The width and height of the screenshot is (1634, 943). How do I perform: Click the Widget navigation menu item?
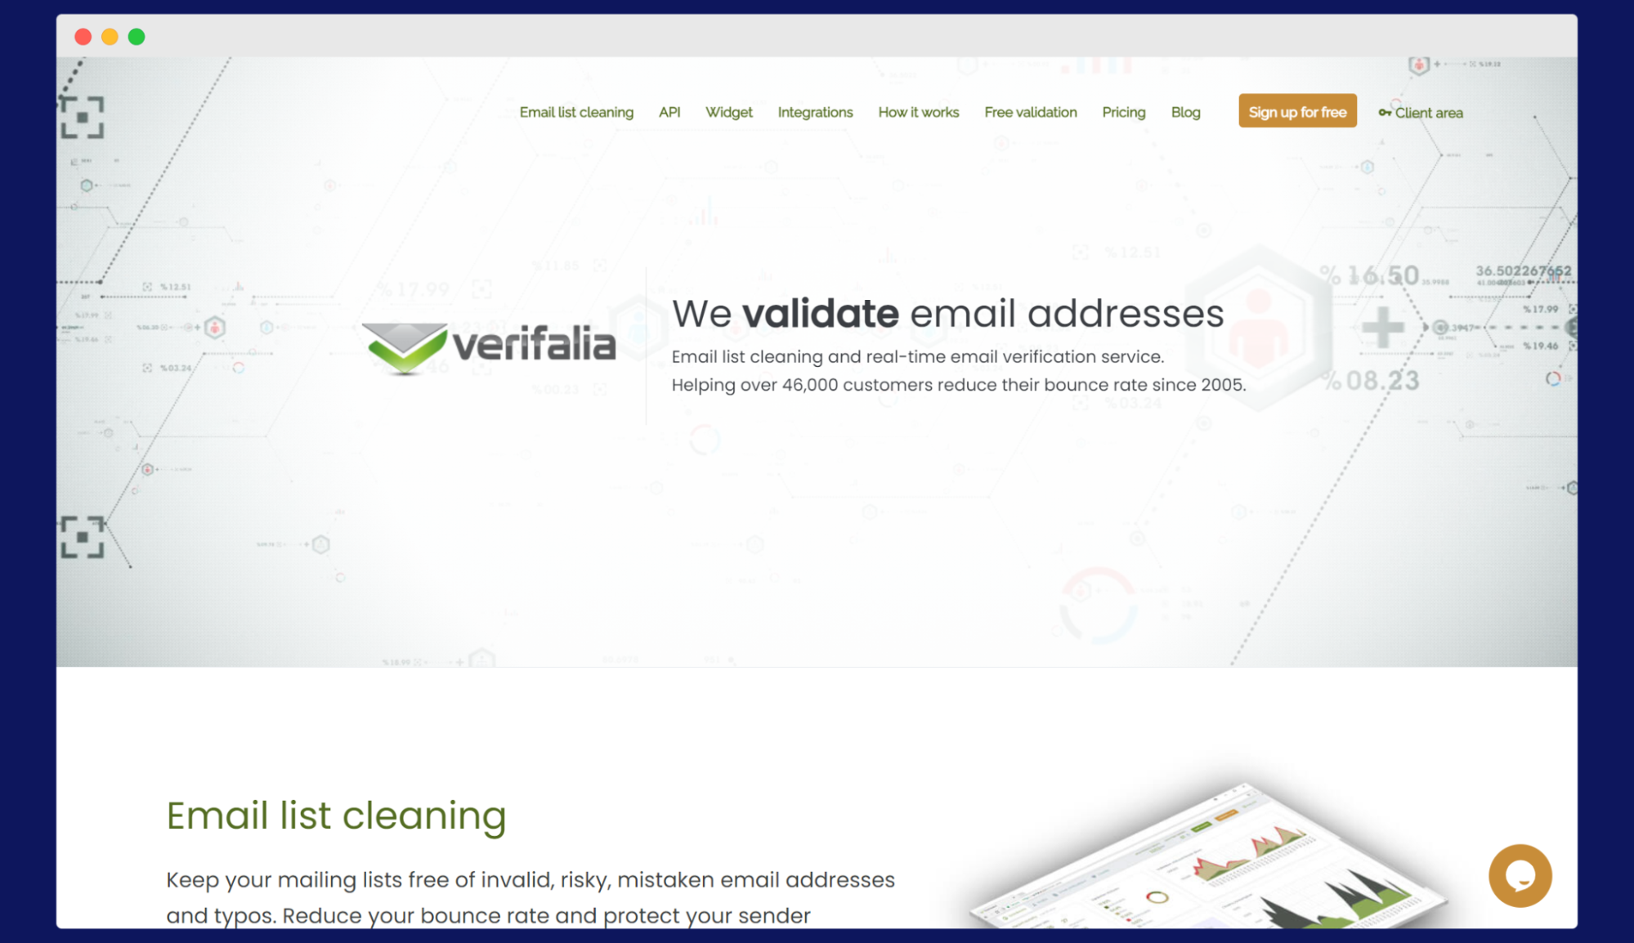(727, 112)
